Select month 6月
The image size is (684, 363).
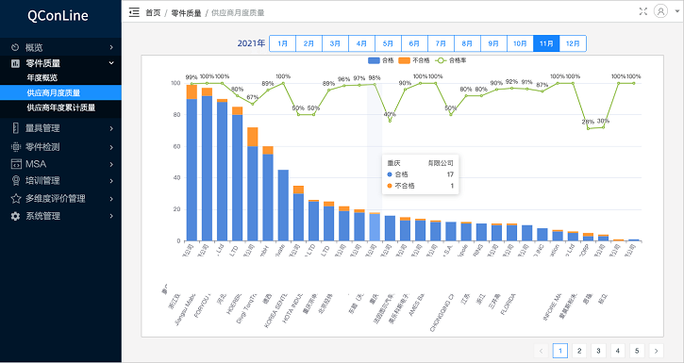tap(414, 43)
